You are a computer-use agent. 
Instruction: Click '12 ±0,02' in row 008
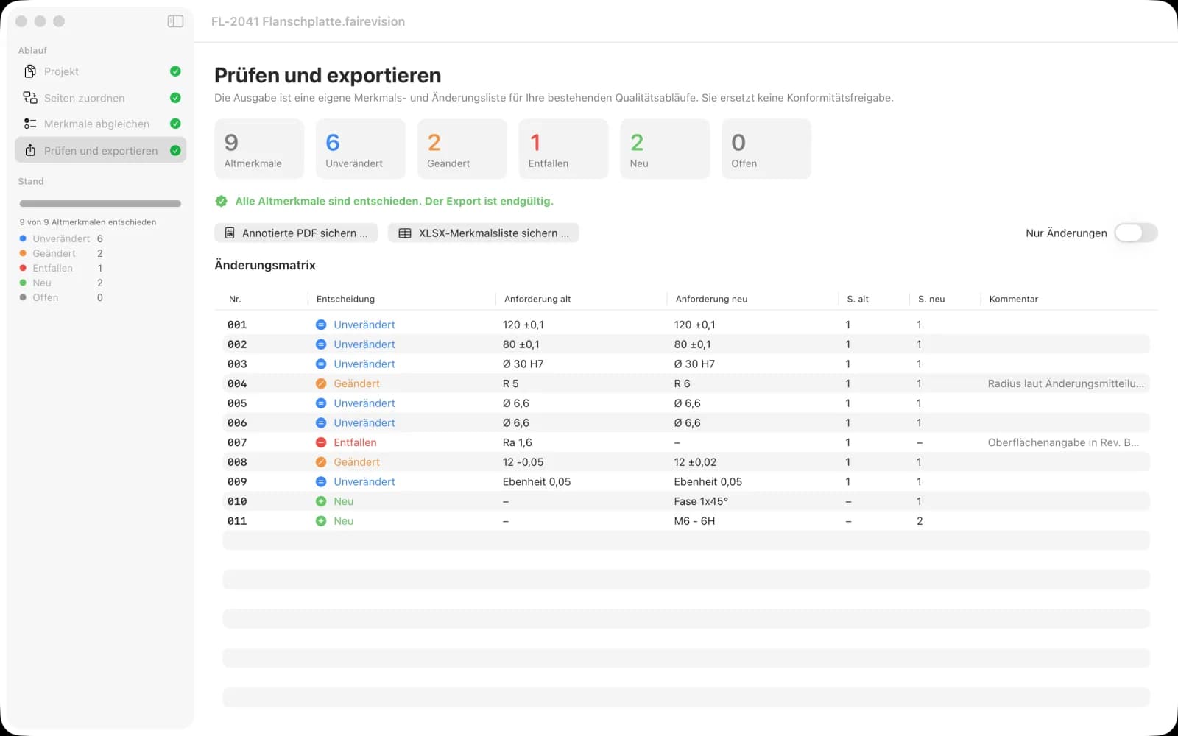click(x=695, y=462)
